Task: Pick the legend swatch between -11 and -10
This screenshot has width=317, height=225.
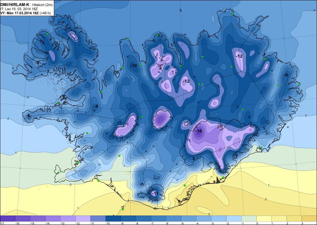Action: [98, 219]
